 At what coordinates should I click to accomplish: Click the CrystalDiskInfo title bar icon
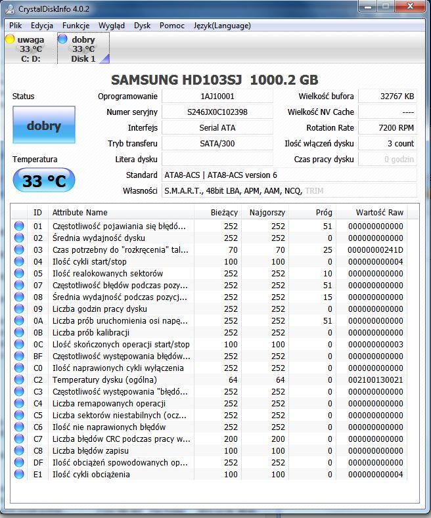tap(11, 9)
